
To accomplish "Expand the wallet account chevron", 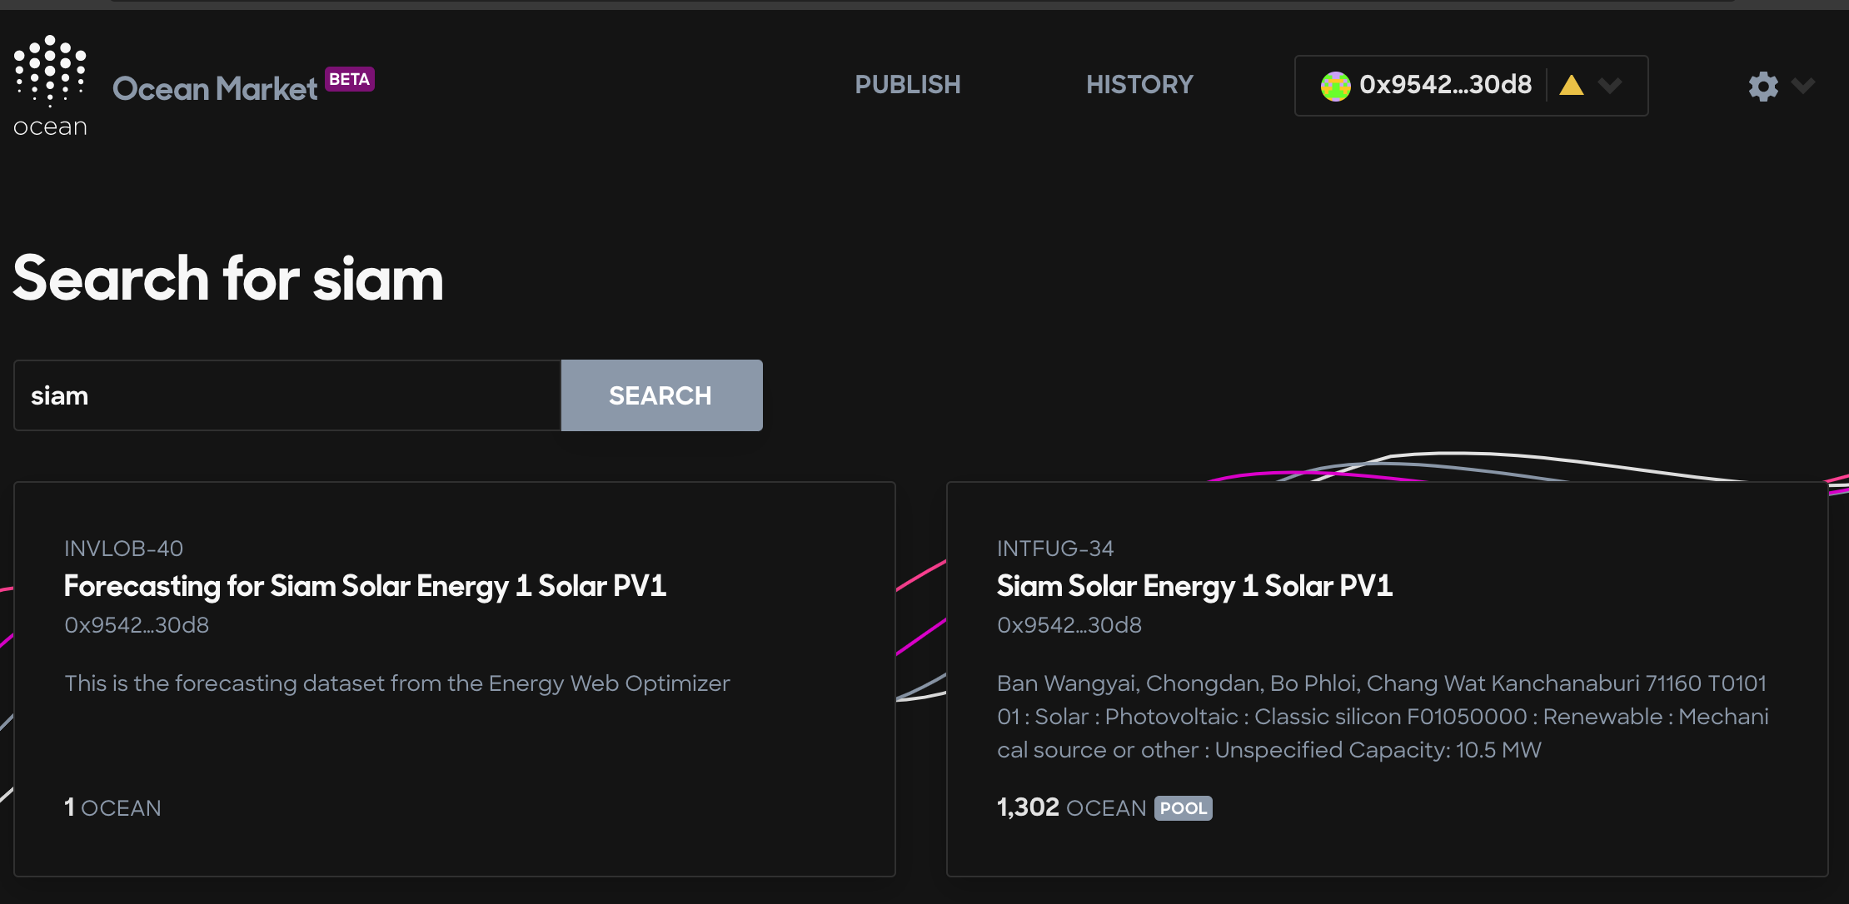I will point(1610,86).
